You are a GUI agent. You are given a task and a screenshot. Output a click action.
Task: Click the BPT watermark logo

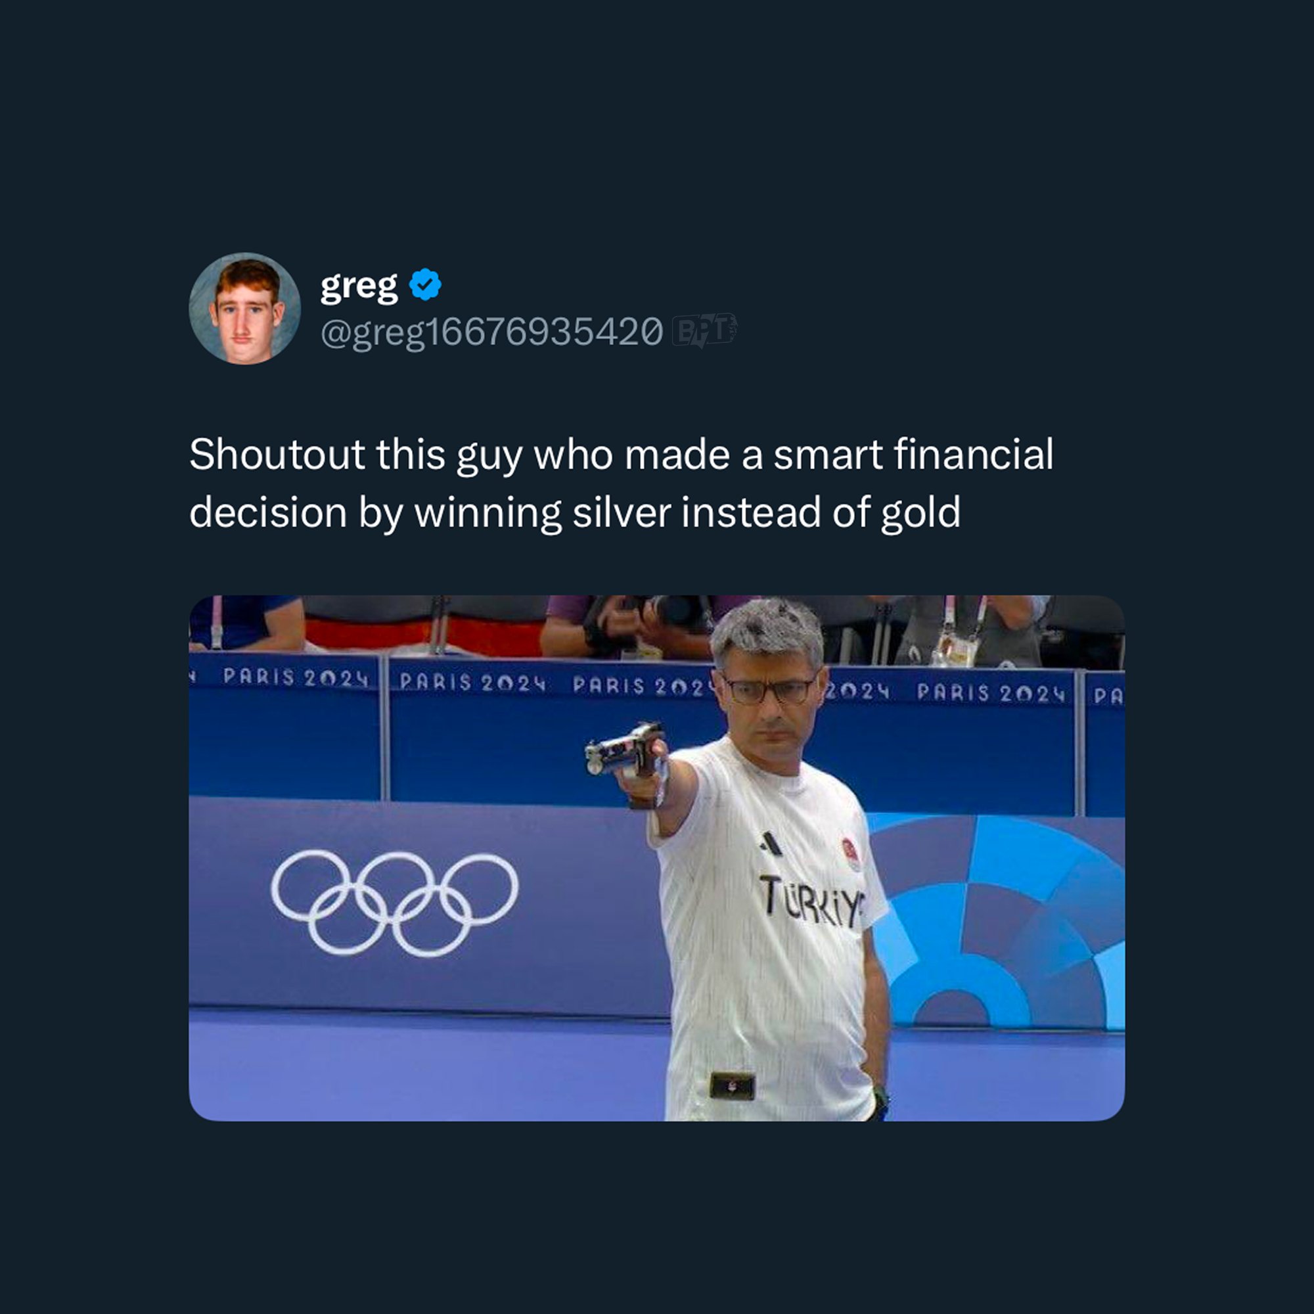[703, 330]
